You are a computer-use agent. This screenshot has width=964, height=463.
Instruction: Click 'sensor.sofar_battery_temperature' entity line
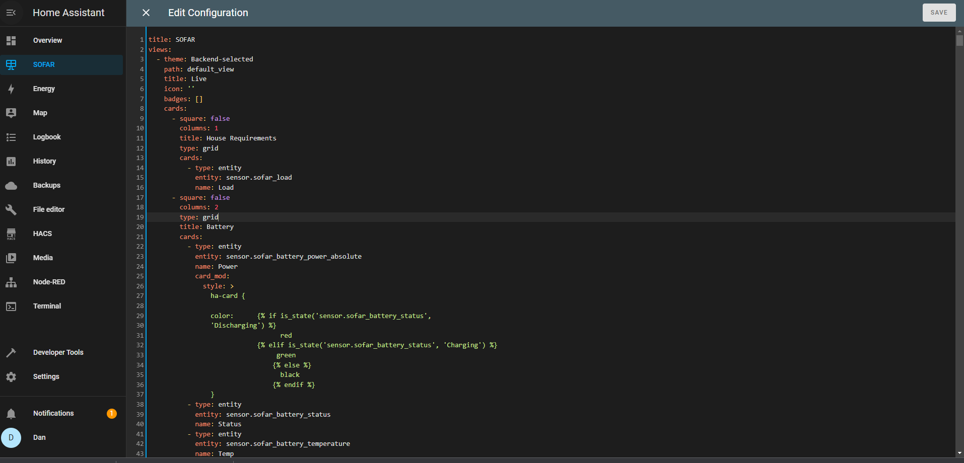272,444
